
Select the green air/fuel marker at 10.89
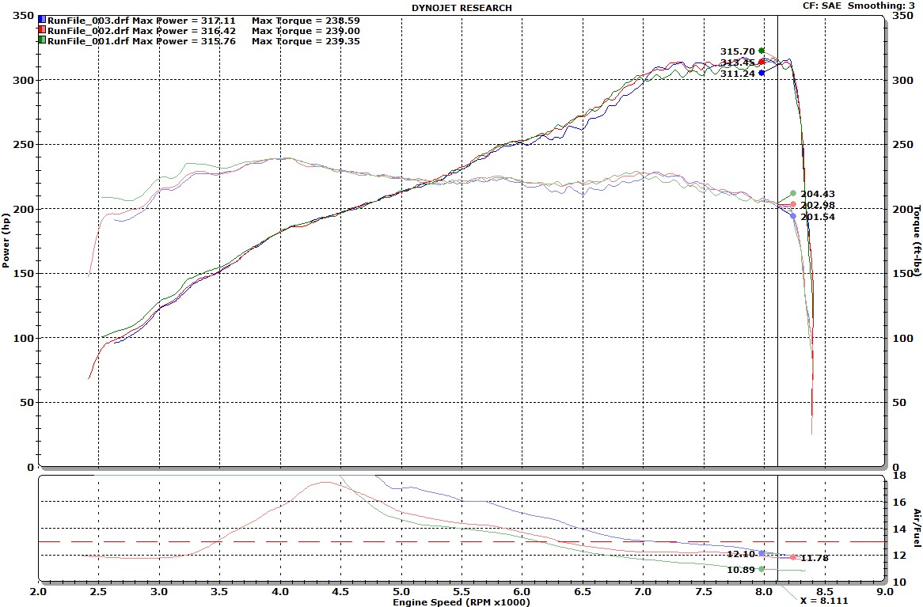pos(762,569)
